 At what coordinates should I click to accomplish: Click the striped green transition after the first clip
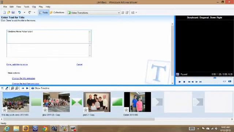point(36,102)
